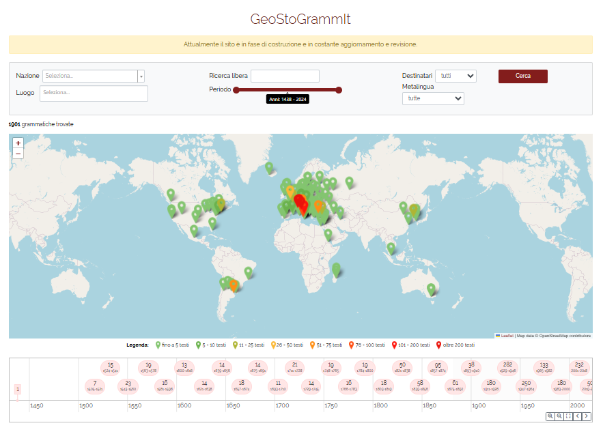Select timeline bubble 38 for 1893-1910

[x=471, y=368]
